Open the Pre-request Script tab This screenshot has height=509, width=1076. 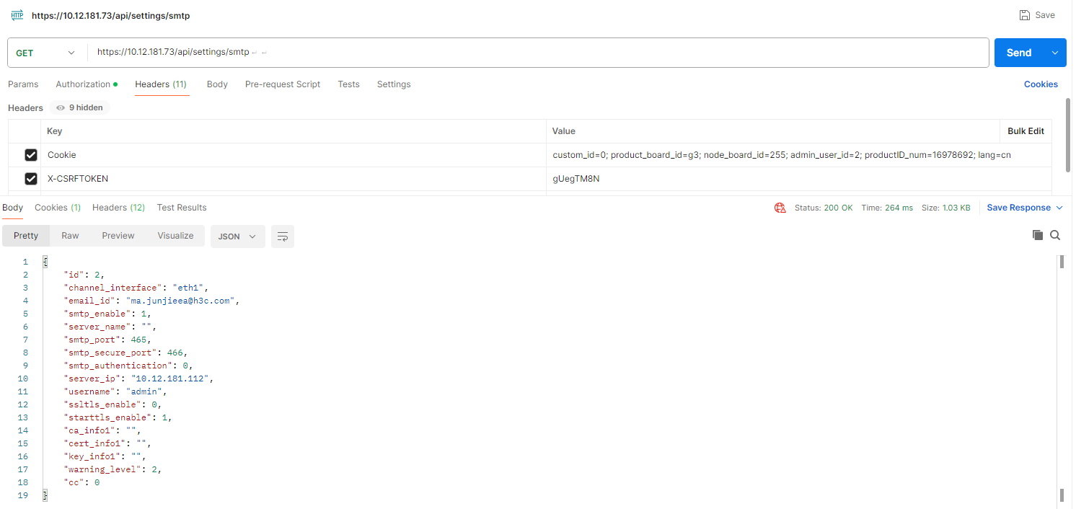point(283,84)
